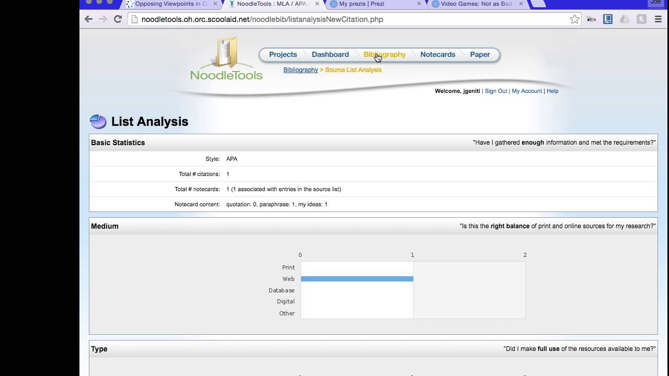Screen dimensions: 669x376
Task: Open the Help link
Action: [552, 91]
